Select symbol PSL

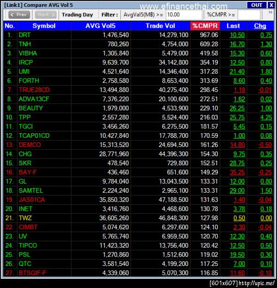[x=24, y=255]
